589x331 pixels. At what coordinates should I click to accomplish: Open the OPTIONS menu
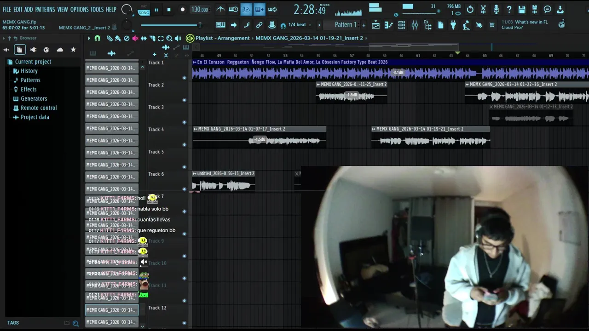point(79,9)
